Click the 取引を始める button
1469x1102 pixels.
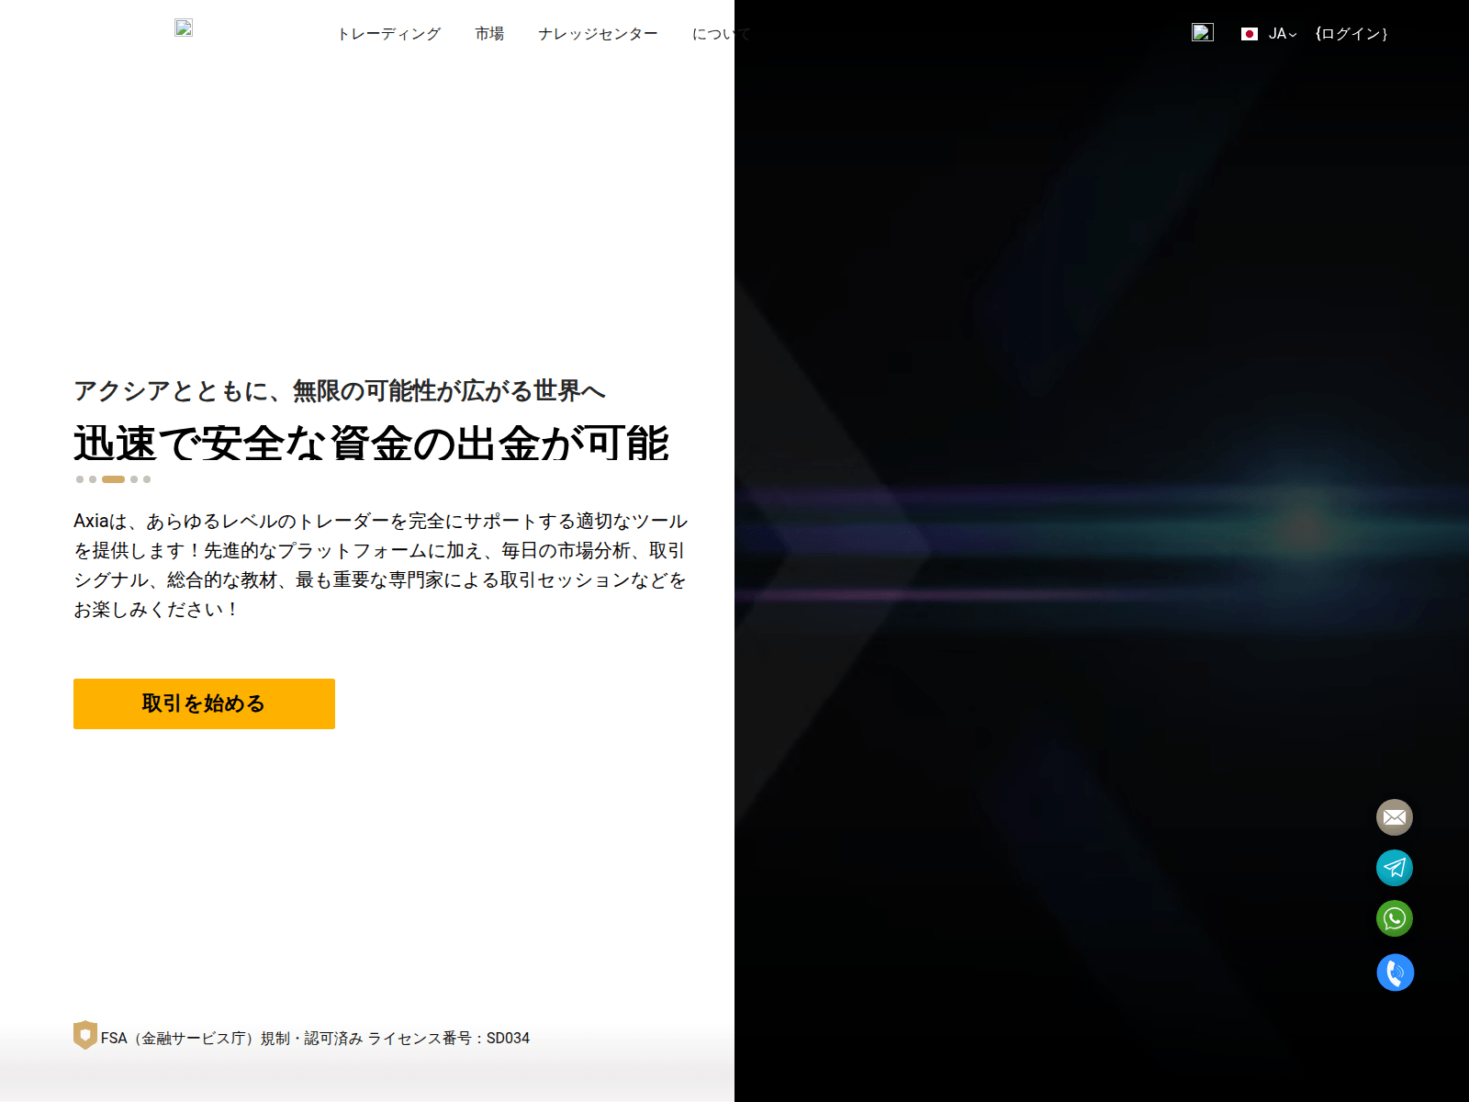tap(204, 703)
